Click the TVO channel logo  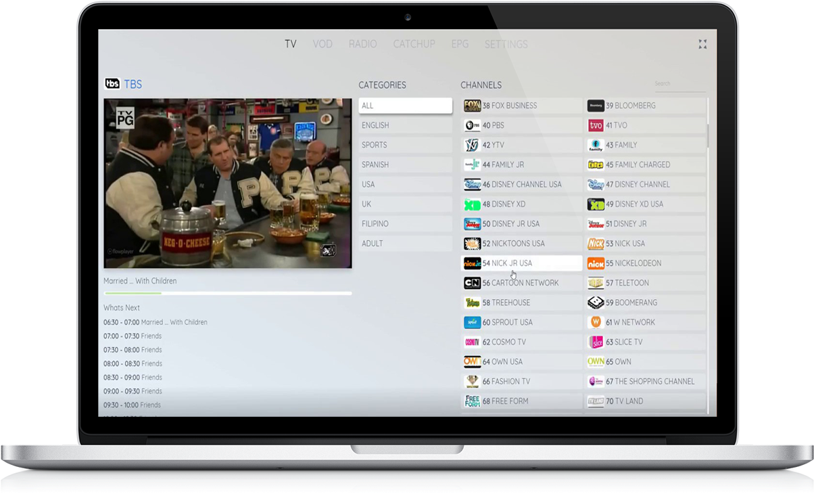pos(596,125)
